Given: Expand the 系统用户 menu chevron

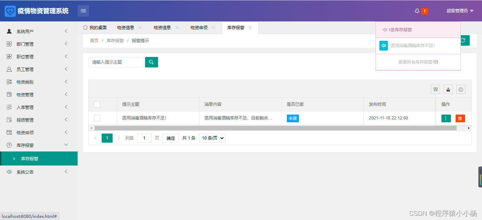Looking at the screenshot, I should 66,31.
